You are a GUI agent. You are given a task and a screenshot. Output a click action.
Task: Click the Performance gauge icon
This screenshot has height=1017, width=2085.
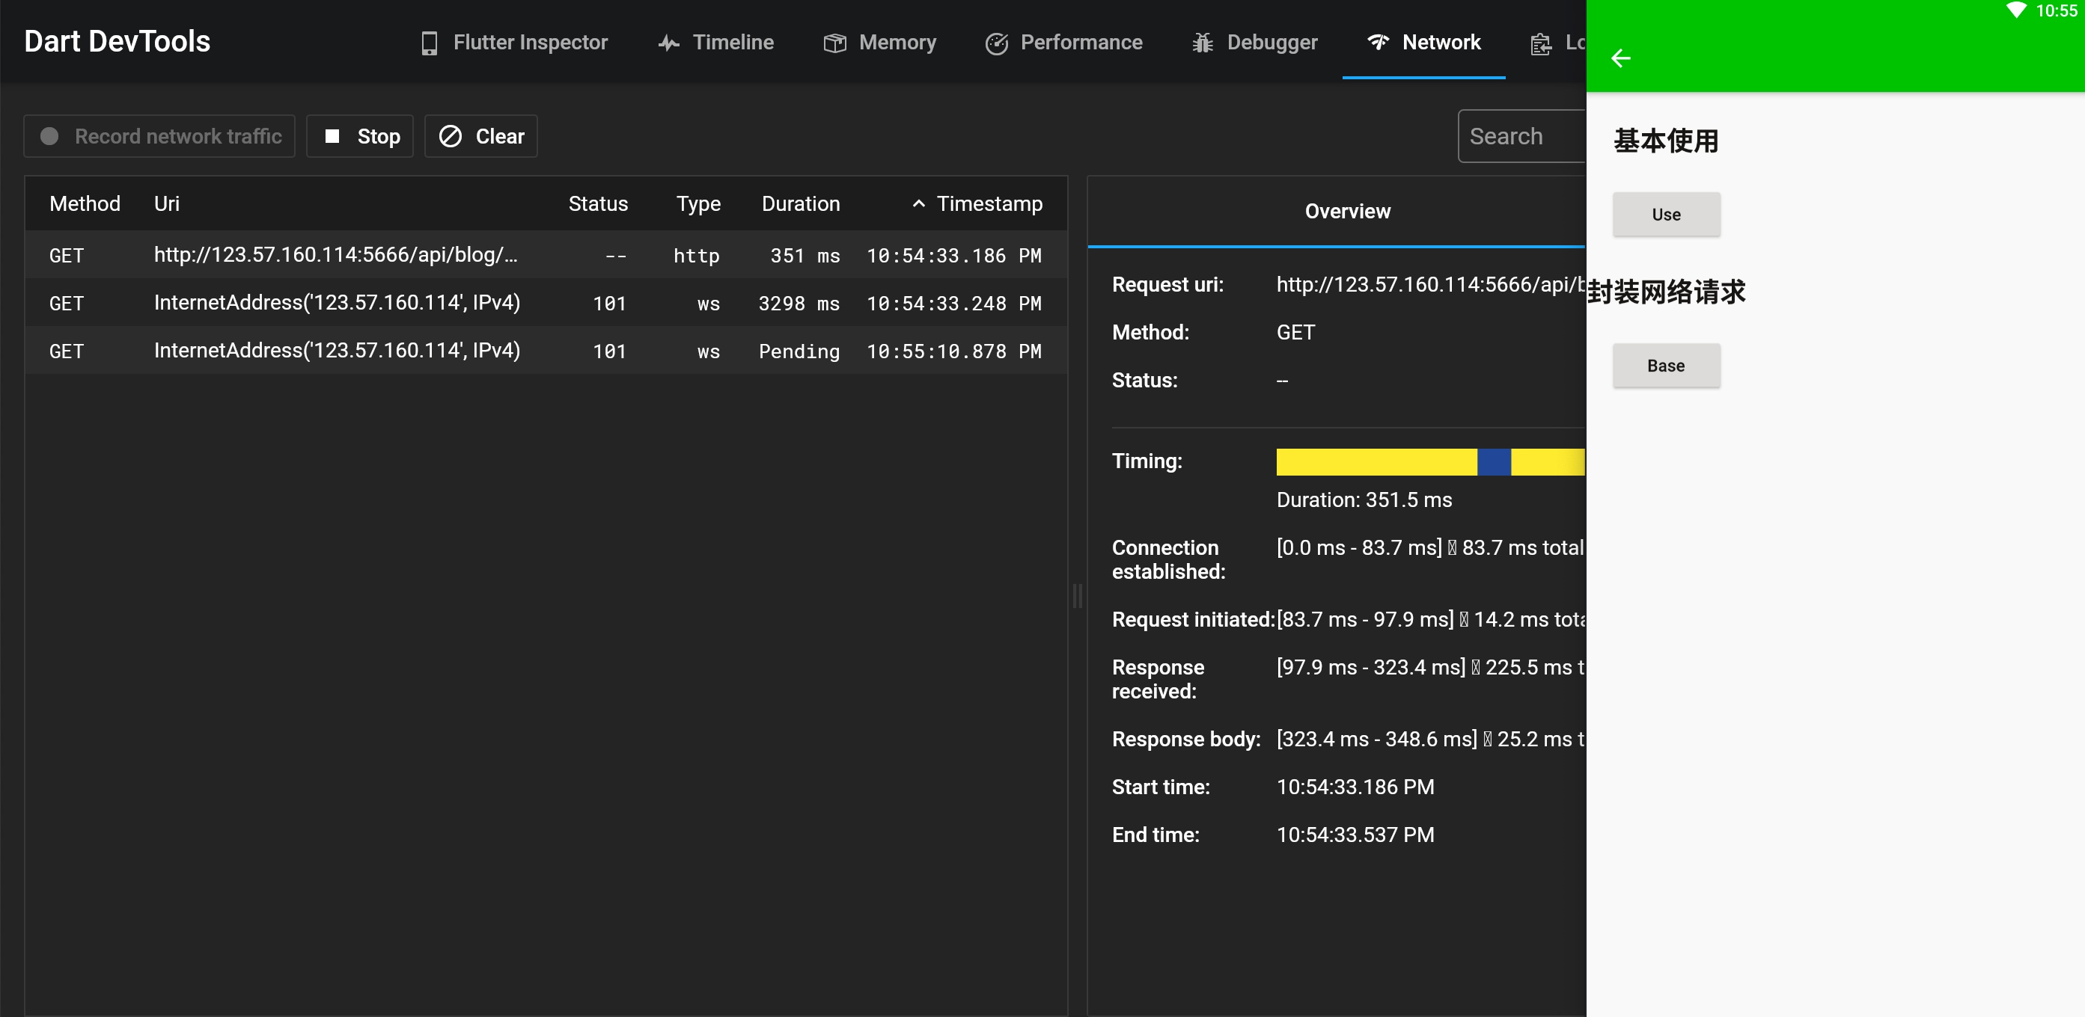tap(996, 43)
